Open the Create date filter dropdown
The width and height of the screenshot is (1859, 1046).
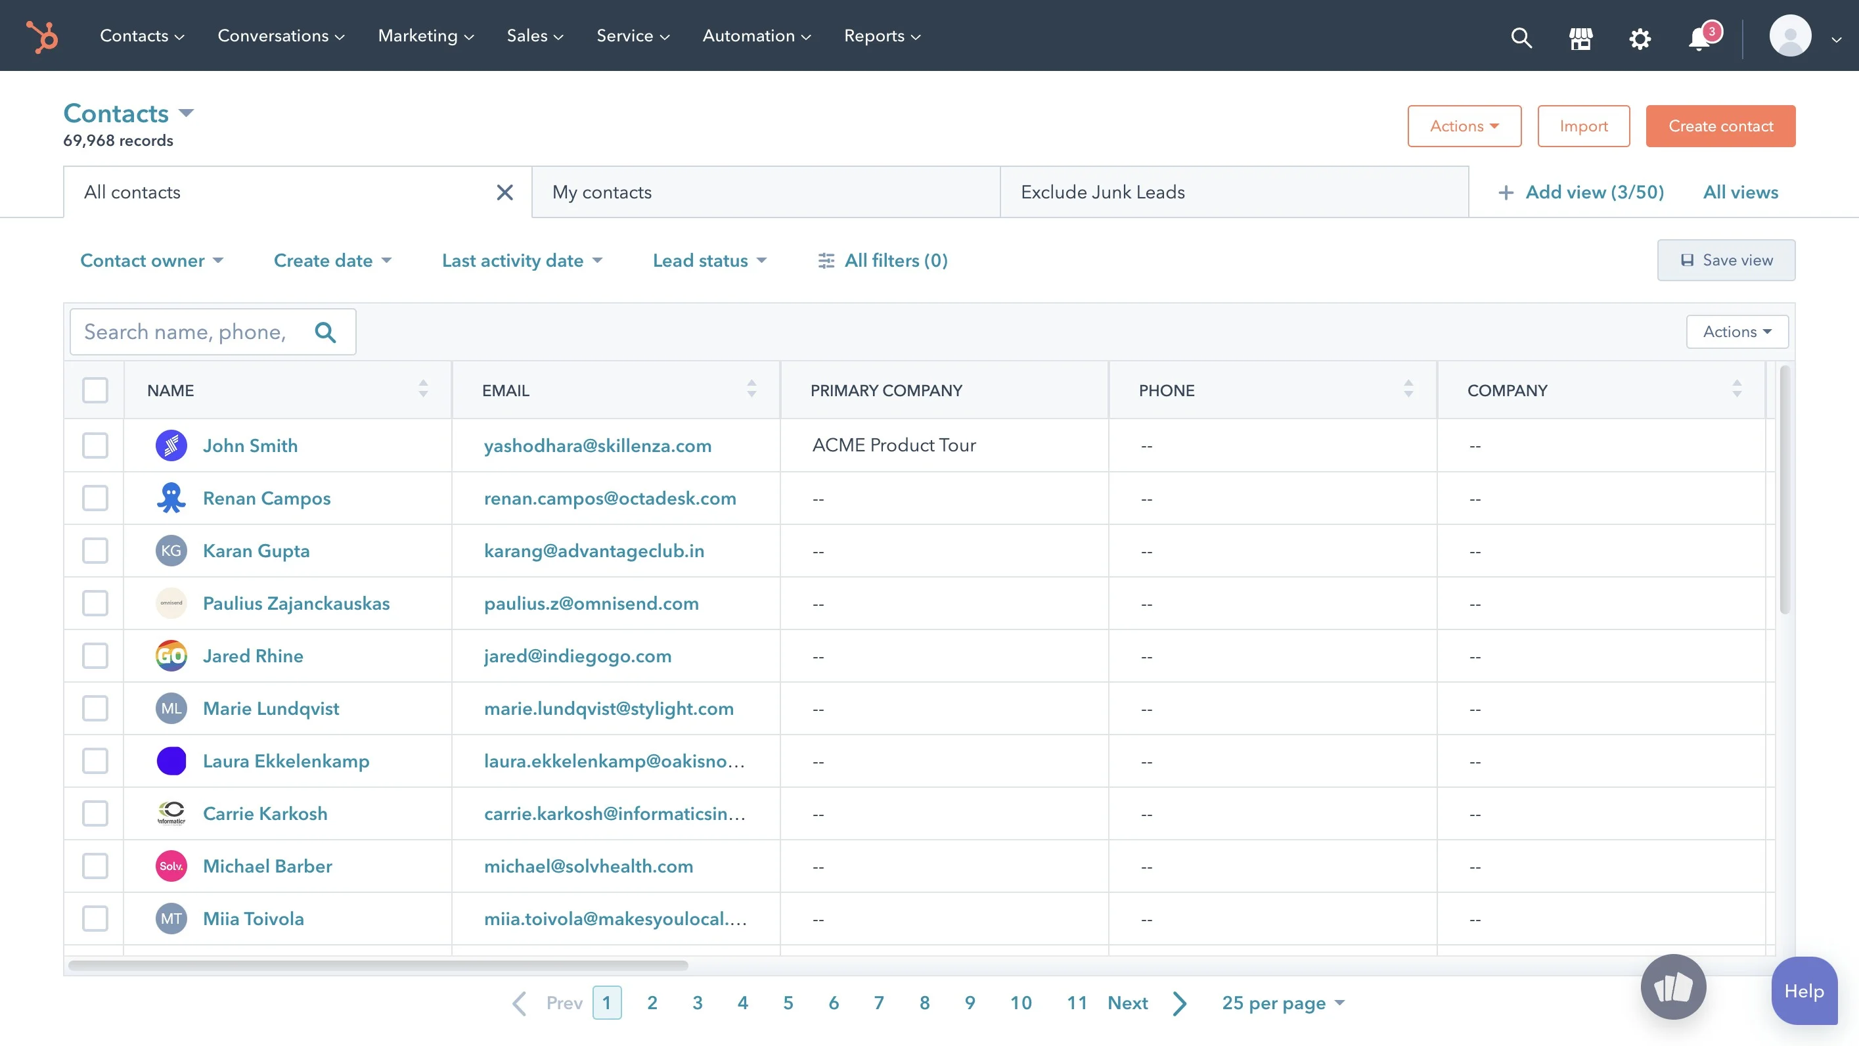pyautogui.click(x=332, y=261)
